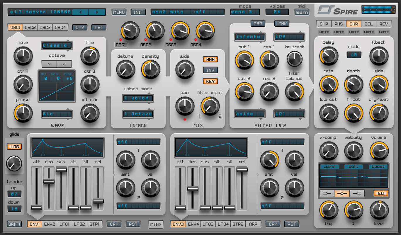Initialize the patch with INIT
The image size is (401, 235).
click(x=138, y=12)
